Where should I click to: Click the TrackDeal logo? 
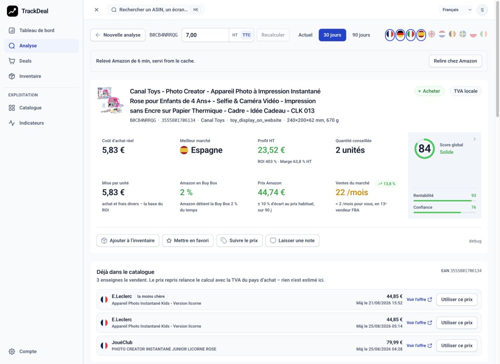tap(28, 11)
